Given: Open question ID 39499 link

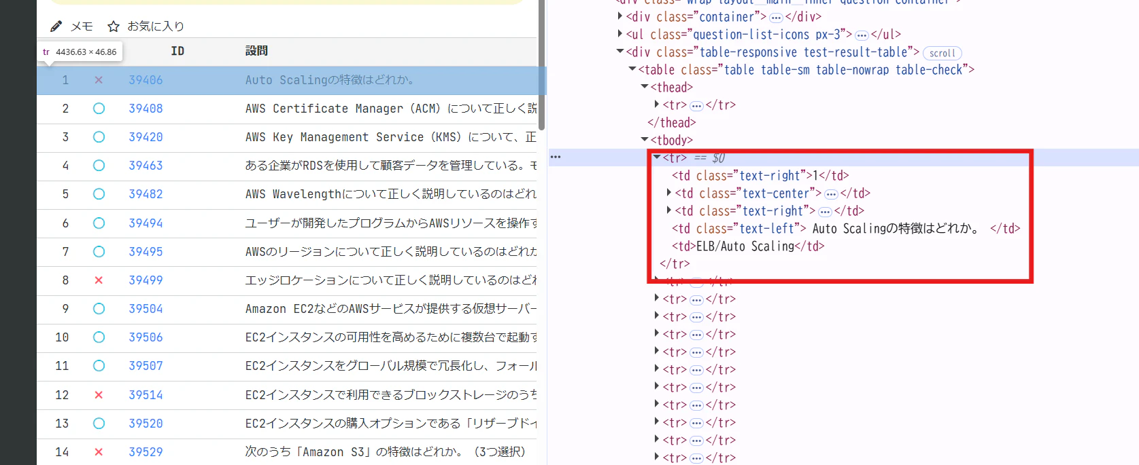Looking at the screenshot, I should (x=146, y=280).
